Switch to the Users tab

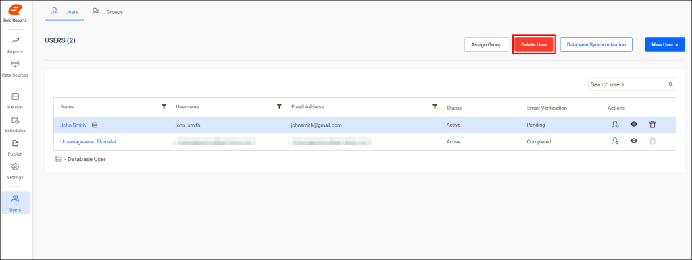coord(65,12)
